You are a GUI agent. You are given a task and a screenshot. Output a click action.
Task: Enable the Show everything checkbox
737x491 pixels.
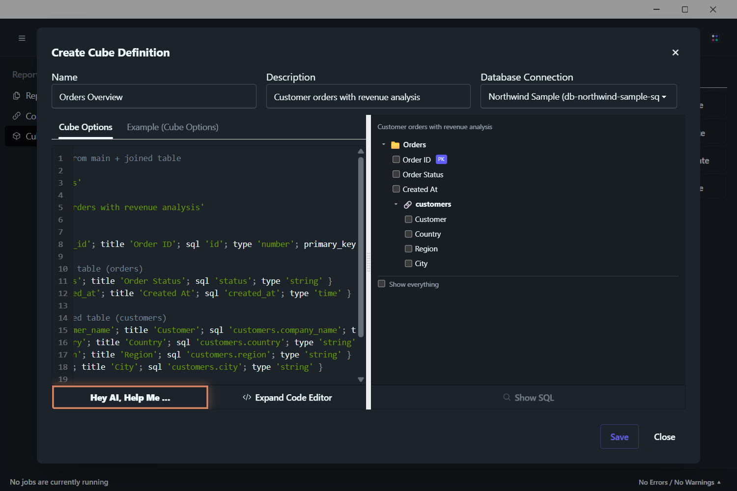[381, 284]
